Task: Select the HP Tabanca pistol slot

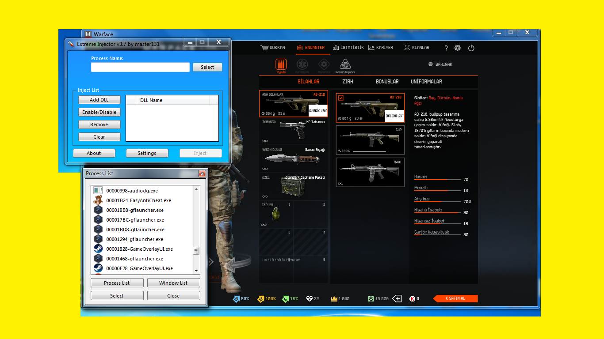Action: point(294,132)
